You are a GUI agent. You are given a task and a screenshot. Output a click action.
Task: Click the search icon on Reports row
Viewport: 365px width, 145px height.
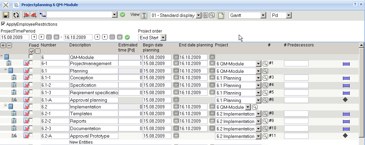coord(265,121)
